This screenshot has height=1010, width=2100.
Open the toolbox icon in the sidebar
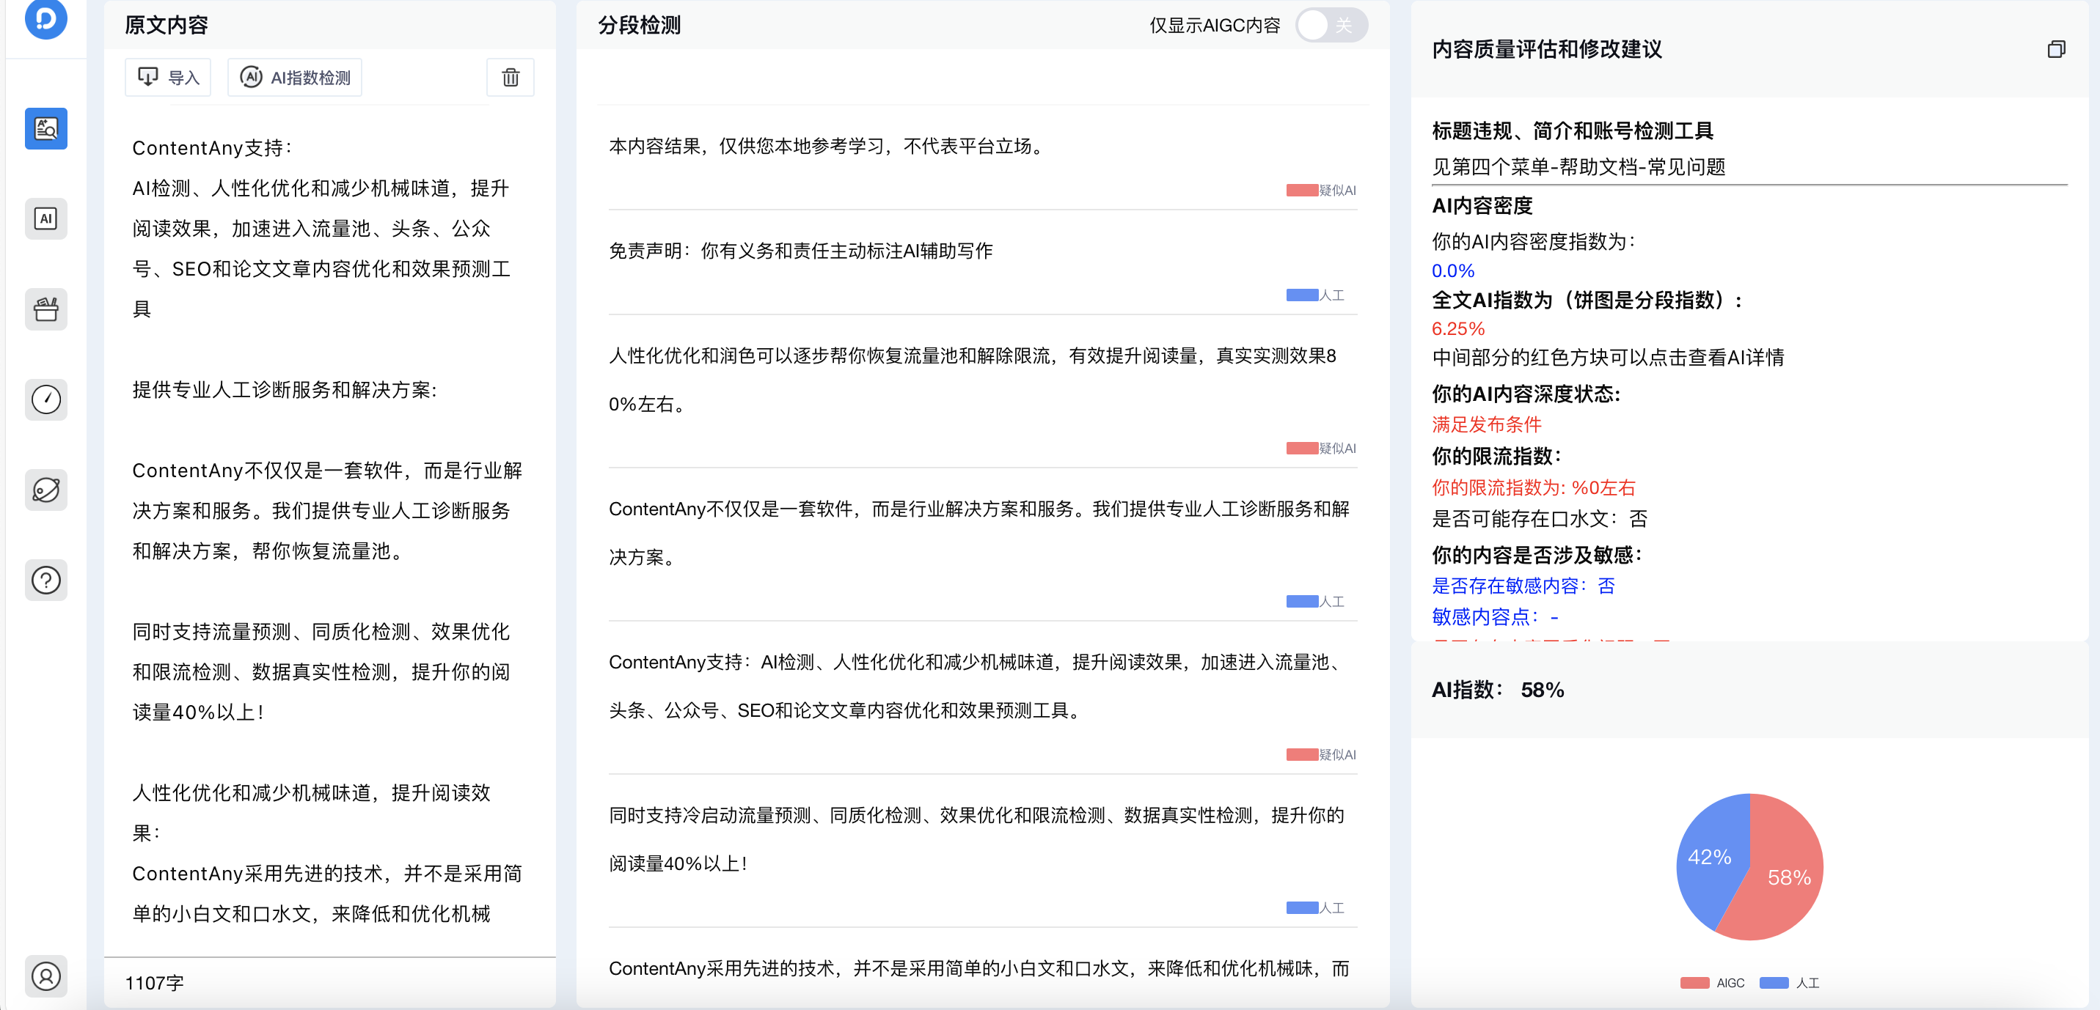pos(45,309)
